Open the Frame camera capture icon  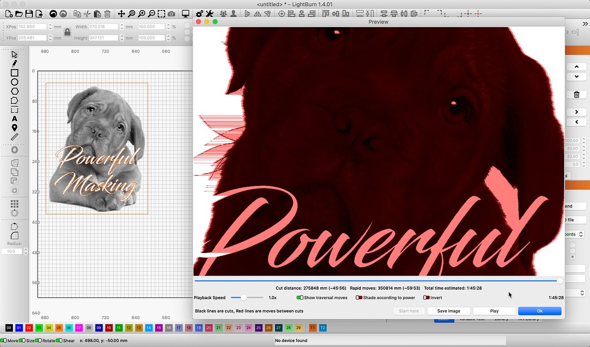[171, 14]
